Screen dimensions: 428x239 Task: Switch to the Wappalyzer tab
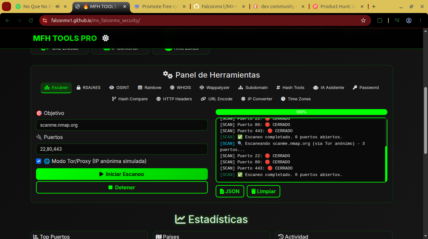[214, 88]
